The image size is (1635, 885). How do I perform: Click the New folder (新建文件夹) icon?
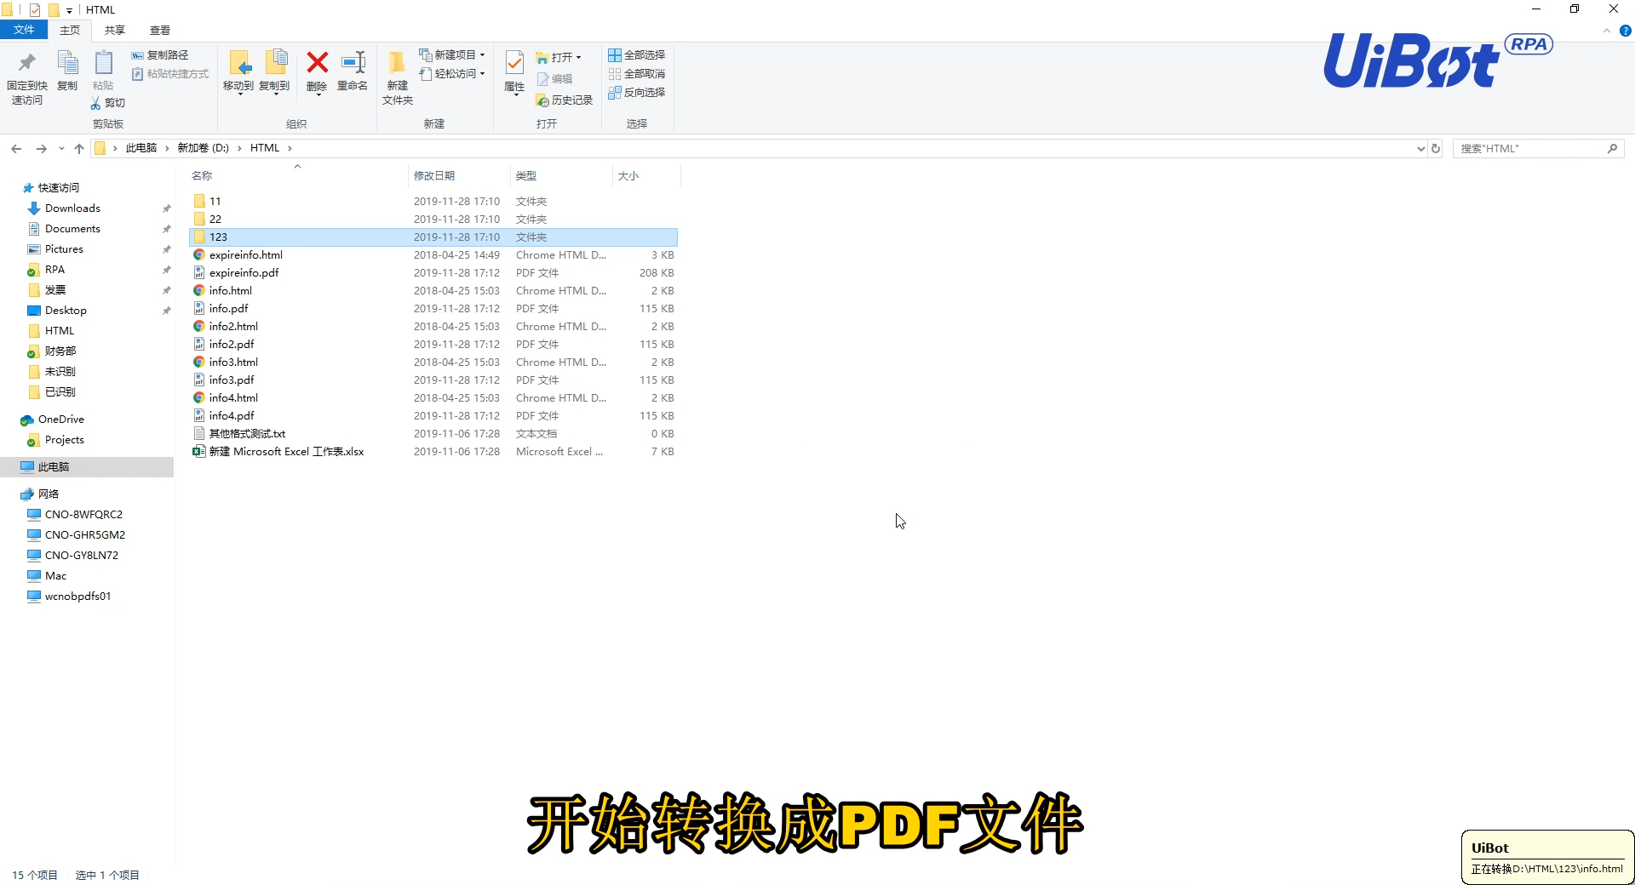tap(397, 63)
